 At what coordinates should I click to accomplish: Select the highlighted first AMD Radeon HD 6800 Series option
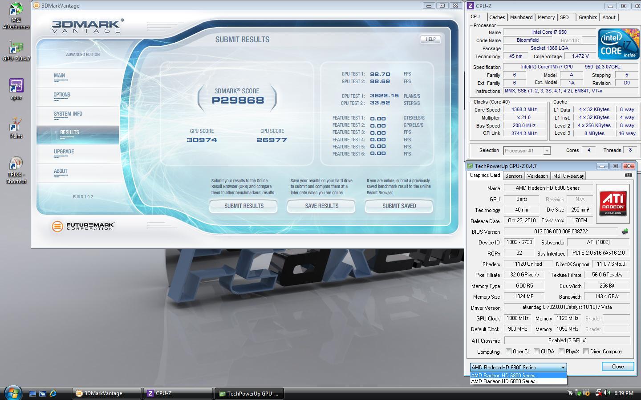[x=518, y=376]
